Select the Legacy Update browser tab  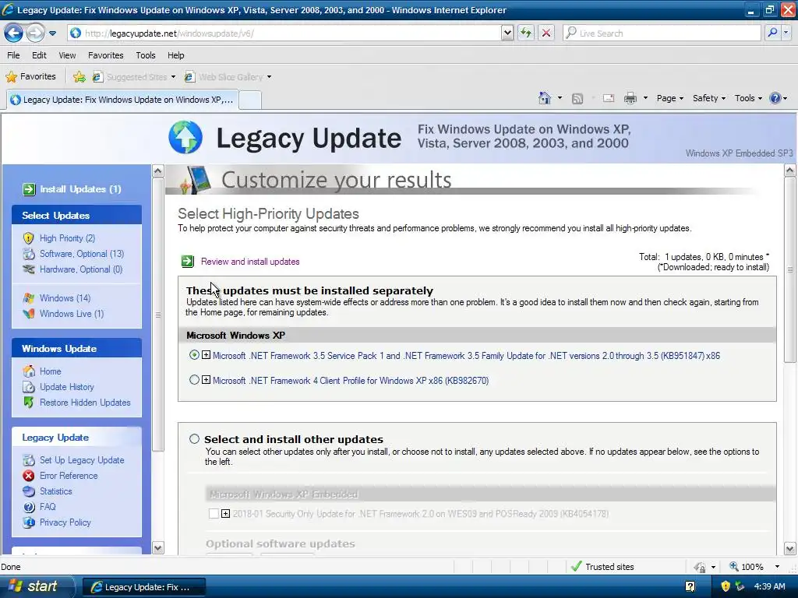click(x=122, y=100)
